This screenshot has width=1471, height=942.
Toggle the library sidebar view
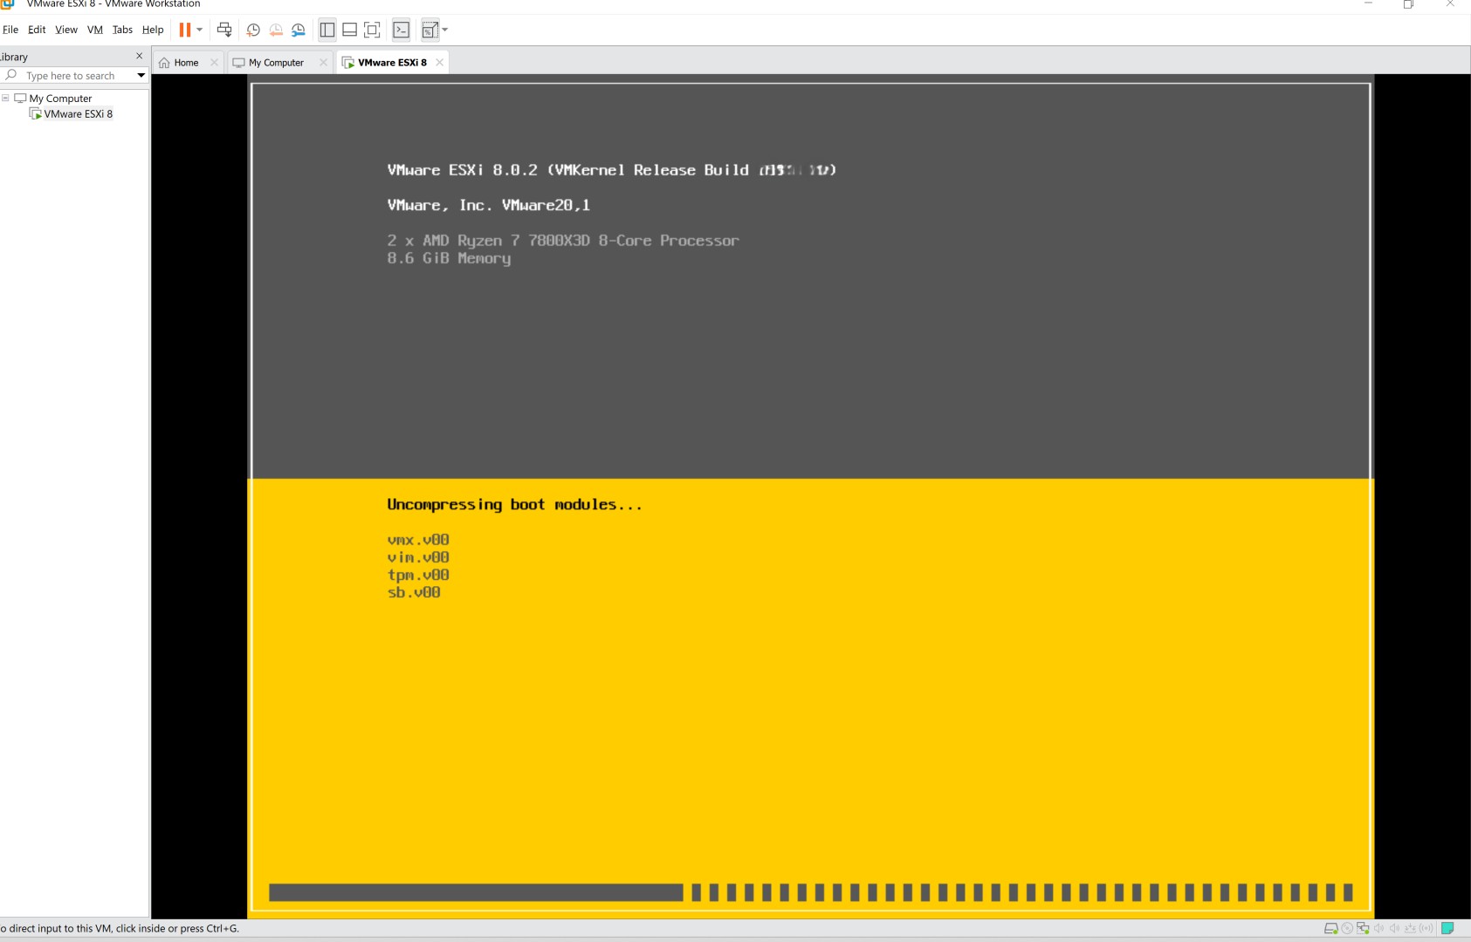[x=327, y=30]
